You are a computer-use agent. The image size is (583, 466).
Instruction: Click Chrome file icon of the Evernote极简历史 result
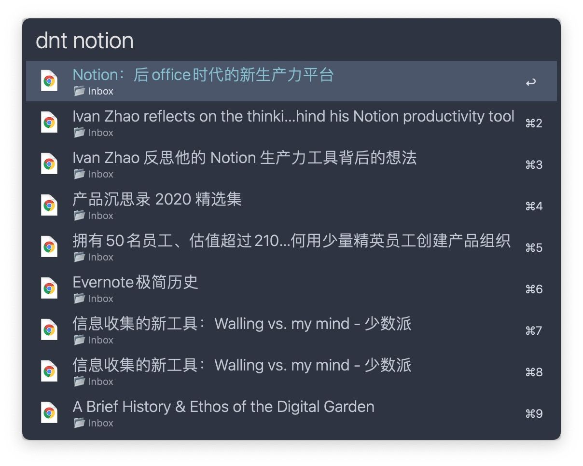point(49,288)
